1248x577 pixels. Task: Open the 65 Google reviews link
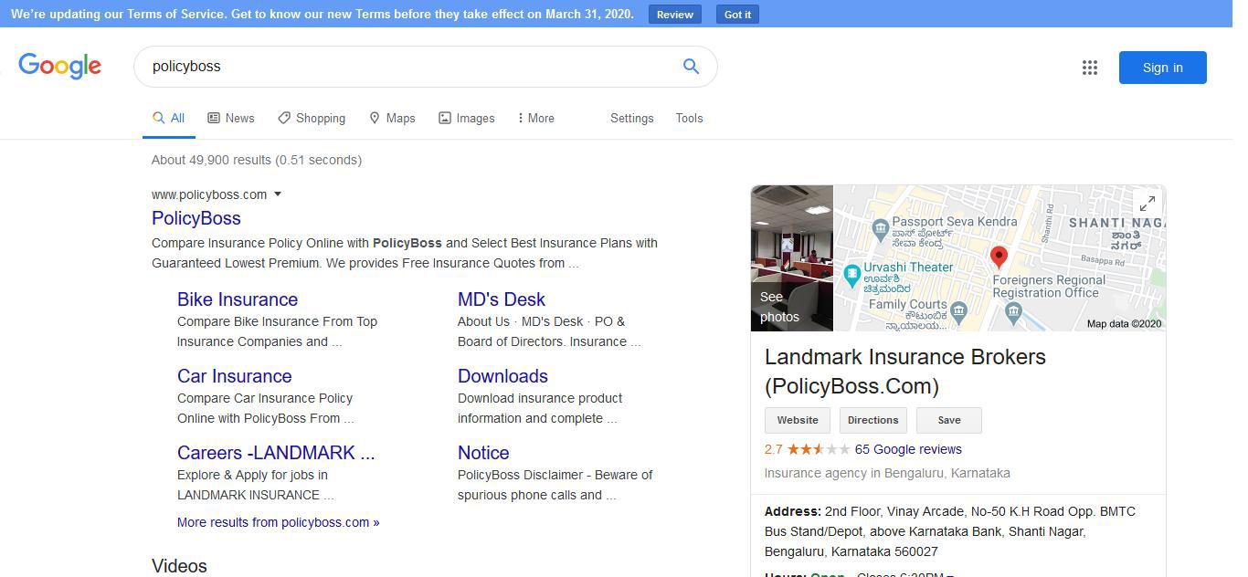tap(907, 449)
